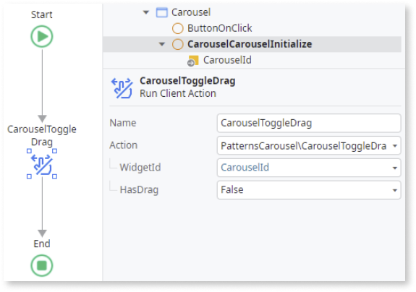This screenshot has height=292, width=416.
Task: Select the green End node icon
Action: click(x=42, y=265)
